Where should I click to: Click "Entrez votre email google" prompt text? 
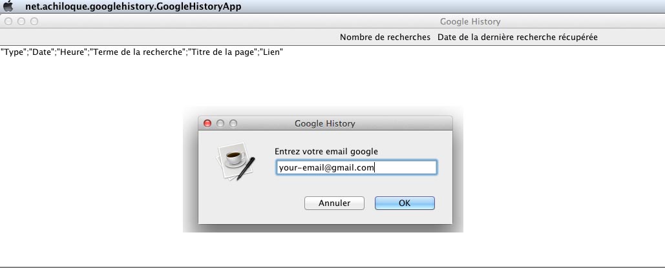click(x=326, y=151)
